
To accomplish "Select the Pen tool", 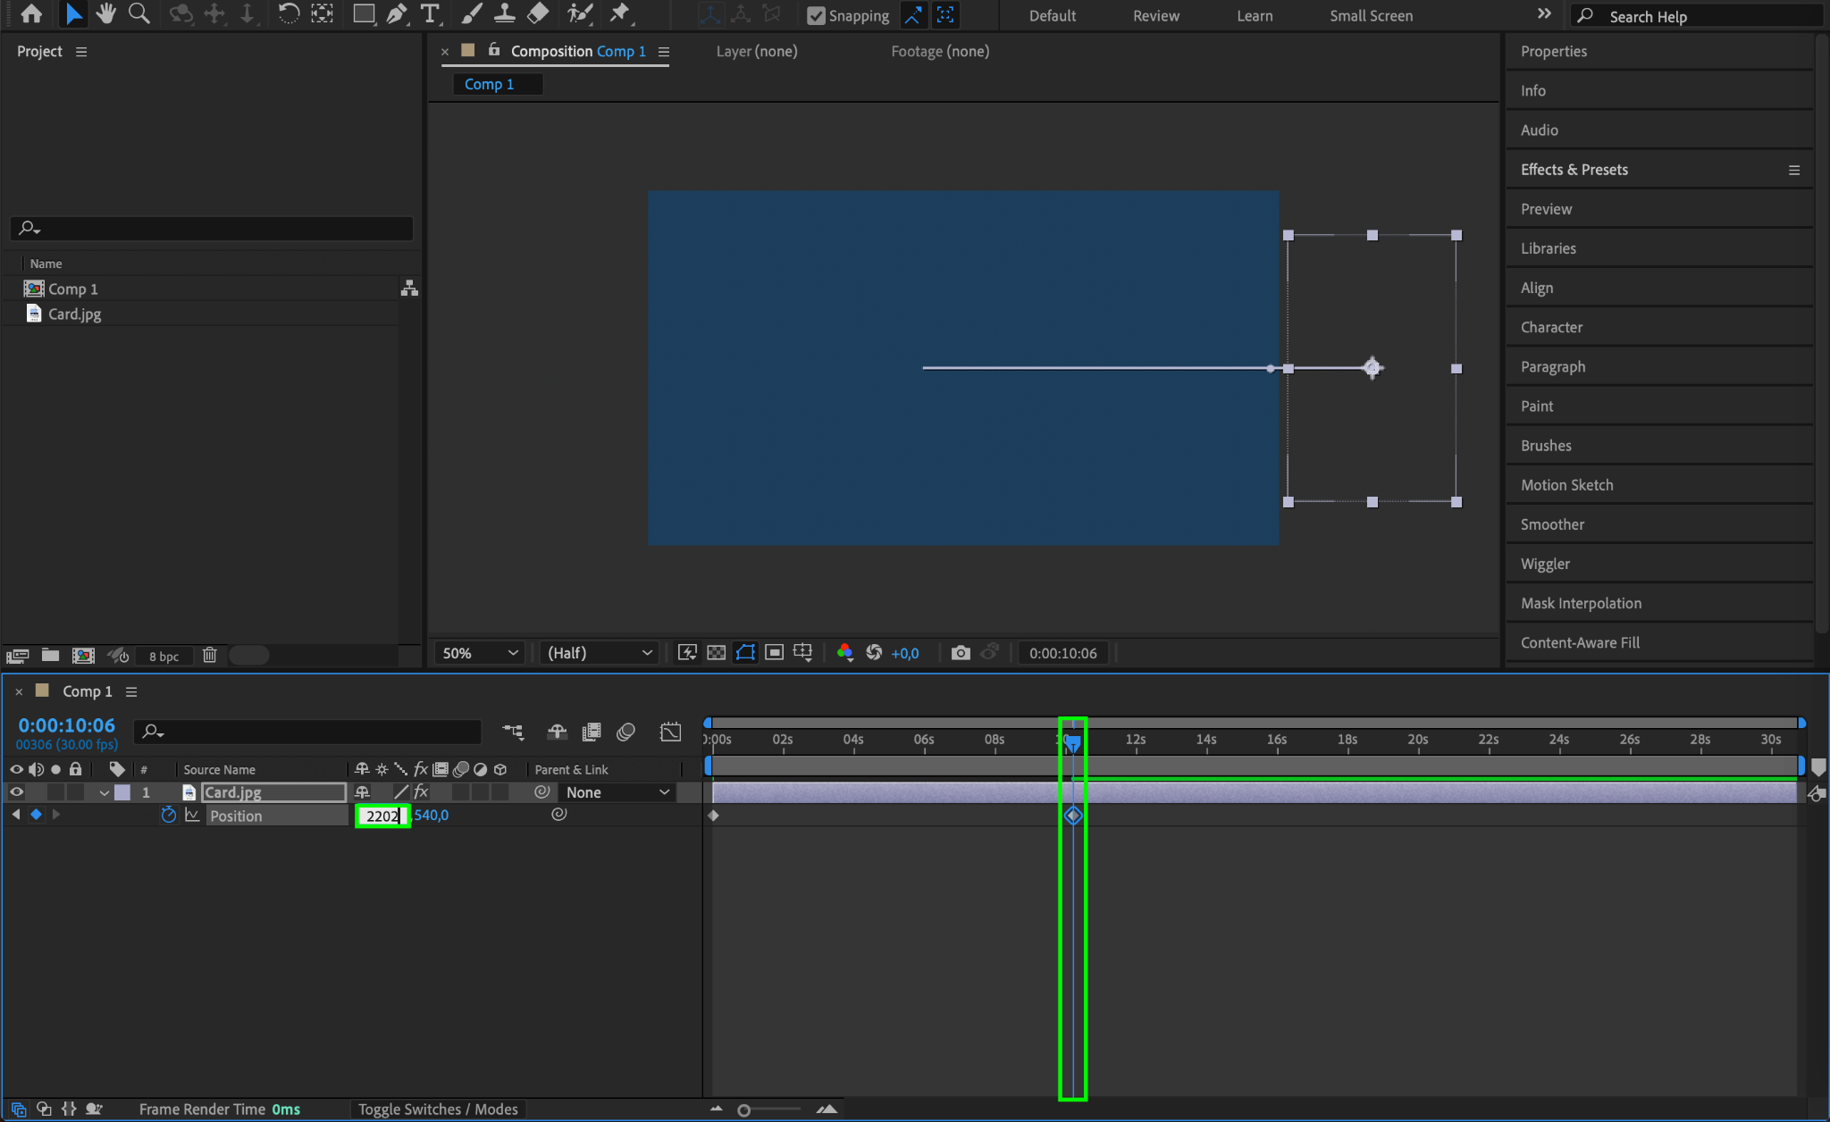I will click(x=396, y=13).
